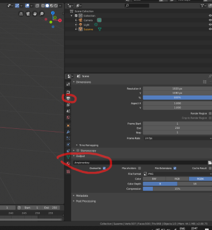Screen dimensions: 212x230
Task: Open the Object properties tab
Action: 68,125
